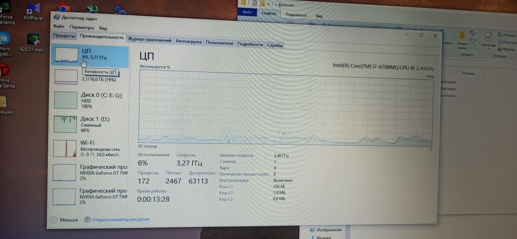Image resolution: width=517 pixels, height=239 pixels.
Task: Click the Task Manager title bar icon
Action: tap(57, 17)
